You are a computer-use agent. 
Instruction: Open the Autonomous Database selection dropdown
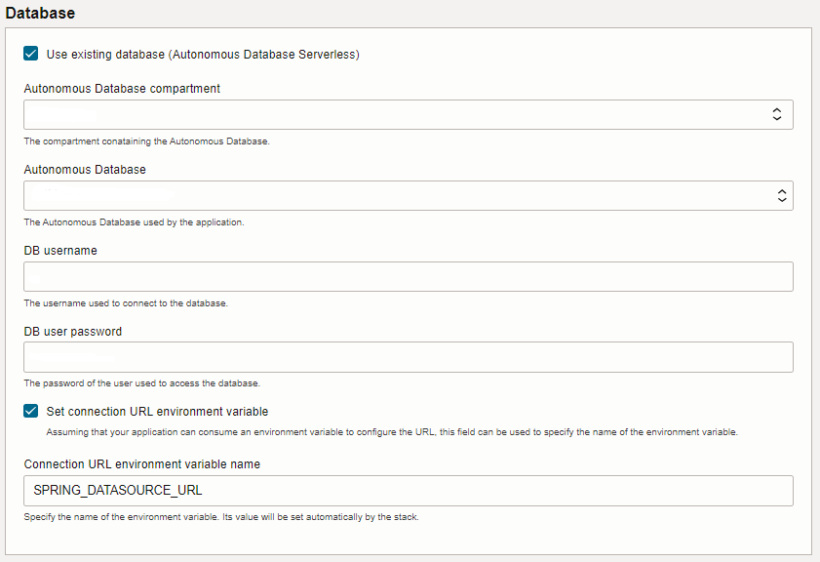(x=409, y=196)
